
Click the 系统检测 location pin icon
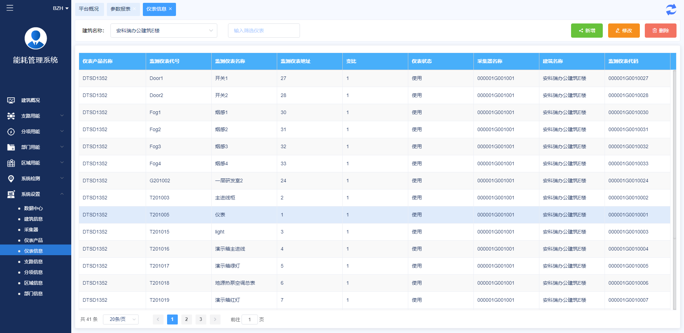click(11, 178)
